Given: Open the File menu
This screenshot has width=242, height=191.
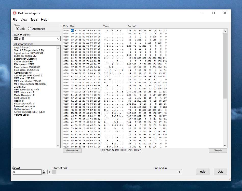Looking at the screenshot, I should tap(15, 20).
